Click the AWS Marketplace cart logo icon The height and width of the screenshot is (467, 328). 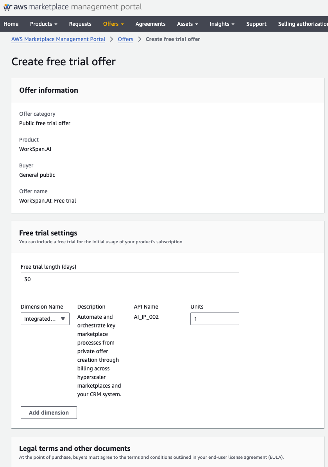click(8, 7)
